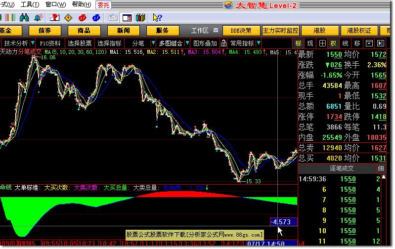Image resolution: width=395 pixels, height=249 pixels.
Task: Click the 港股权证 button
Action: point(359,31)
